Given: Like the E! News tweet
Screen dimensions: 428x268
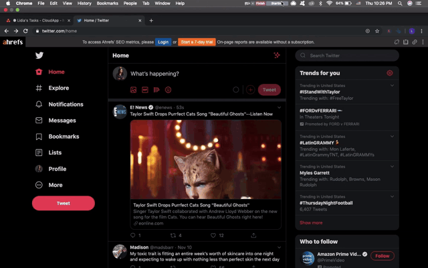Looking at the screenshot, I should coord(213,235).
